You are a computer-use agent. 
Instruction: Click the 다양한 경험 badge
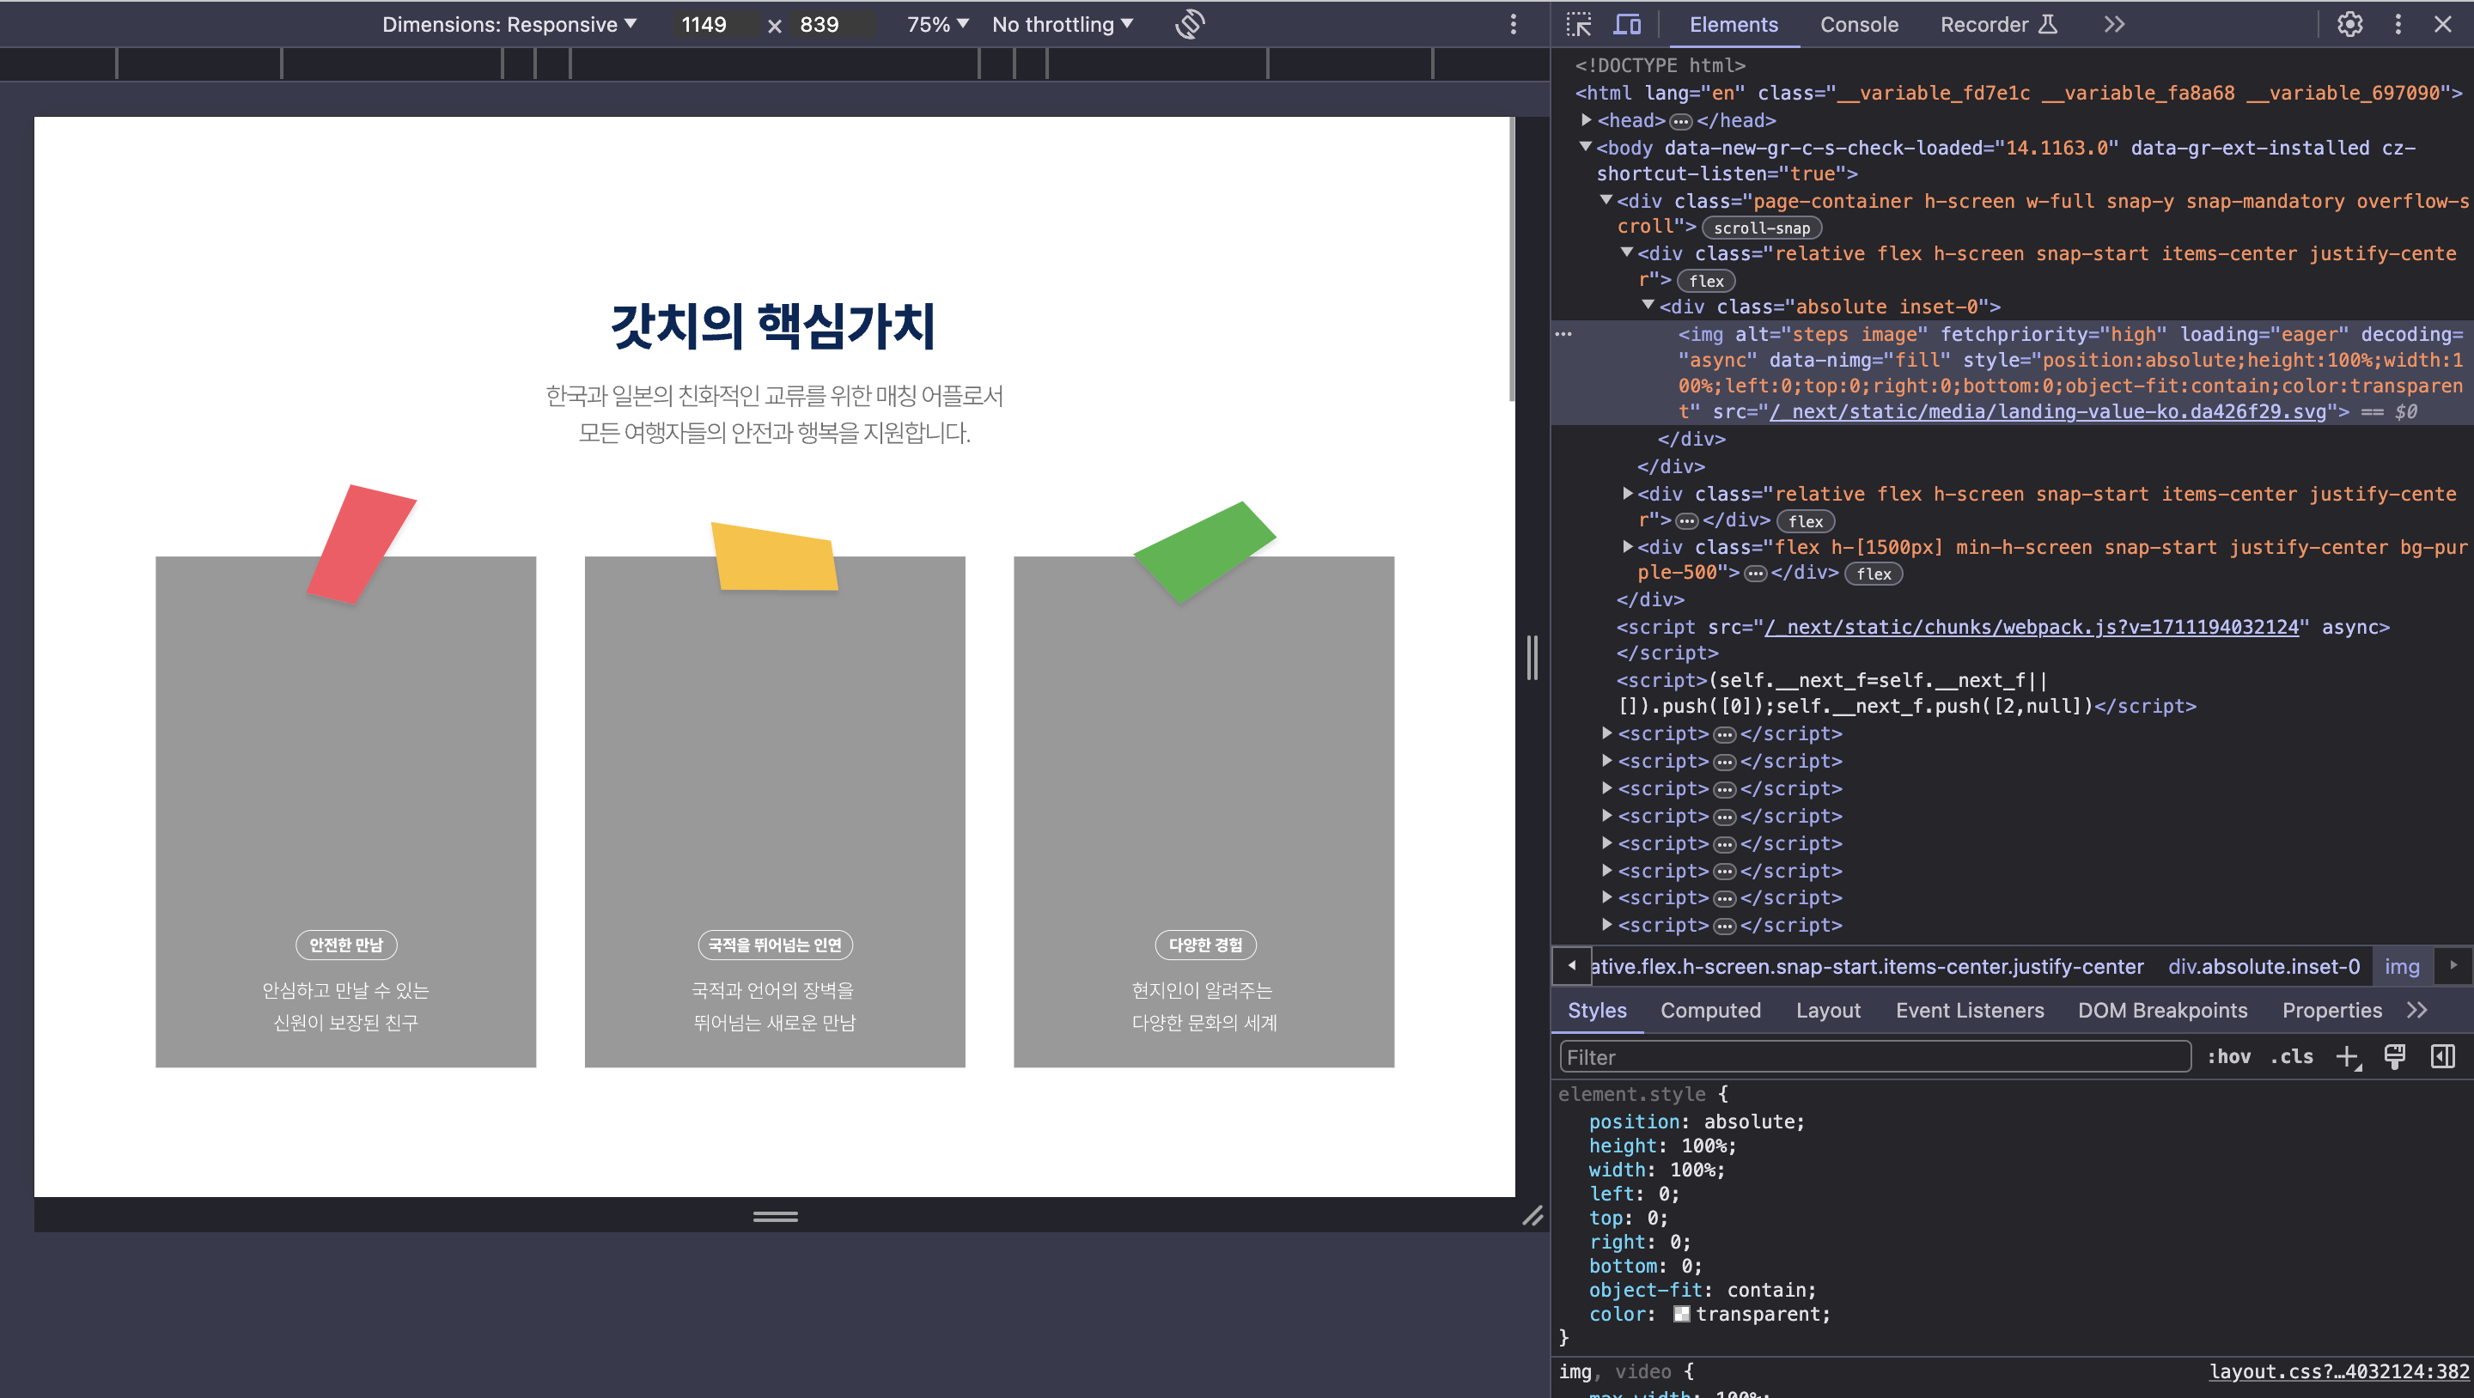1204,945
